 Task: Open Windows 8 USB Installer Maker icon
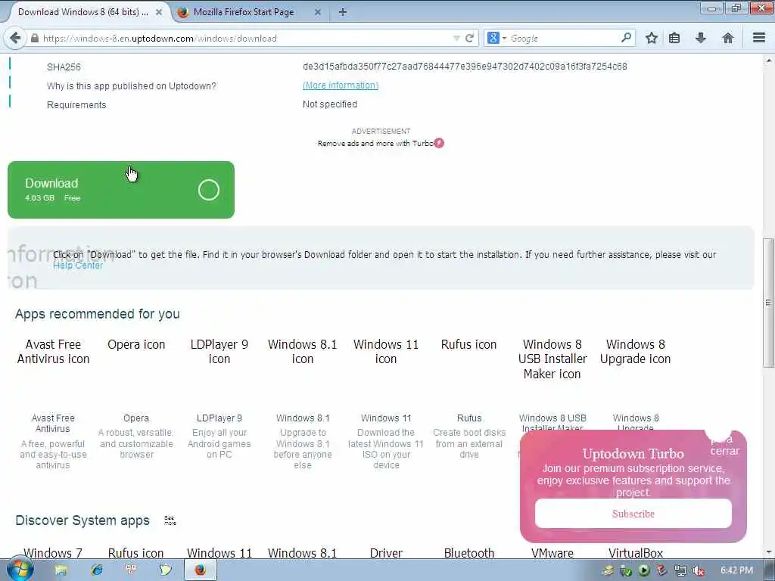[x=552, y=359]
